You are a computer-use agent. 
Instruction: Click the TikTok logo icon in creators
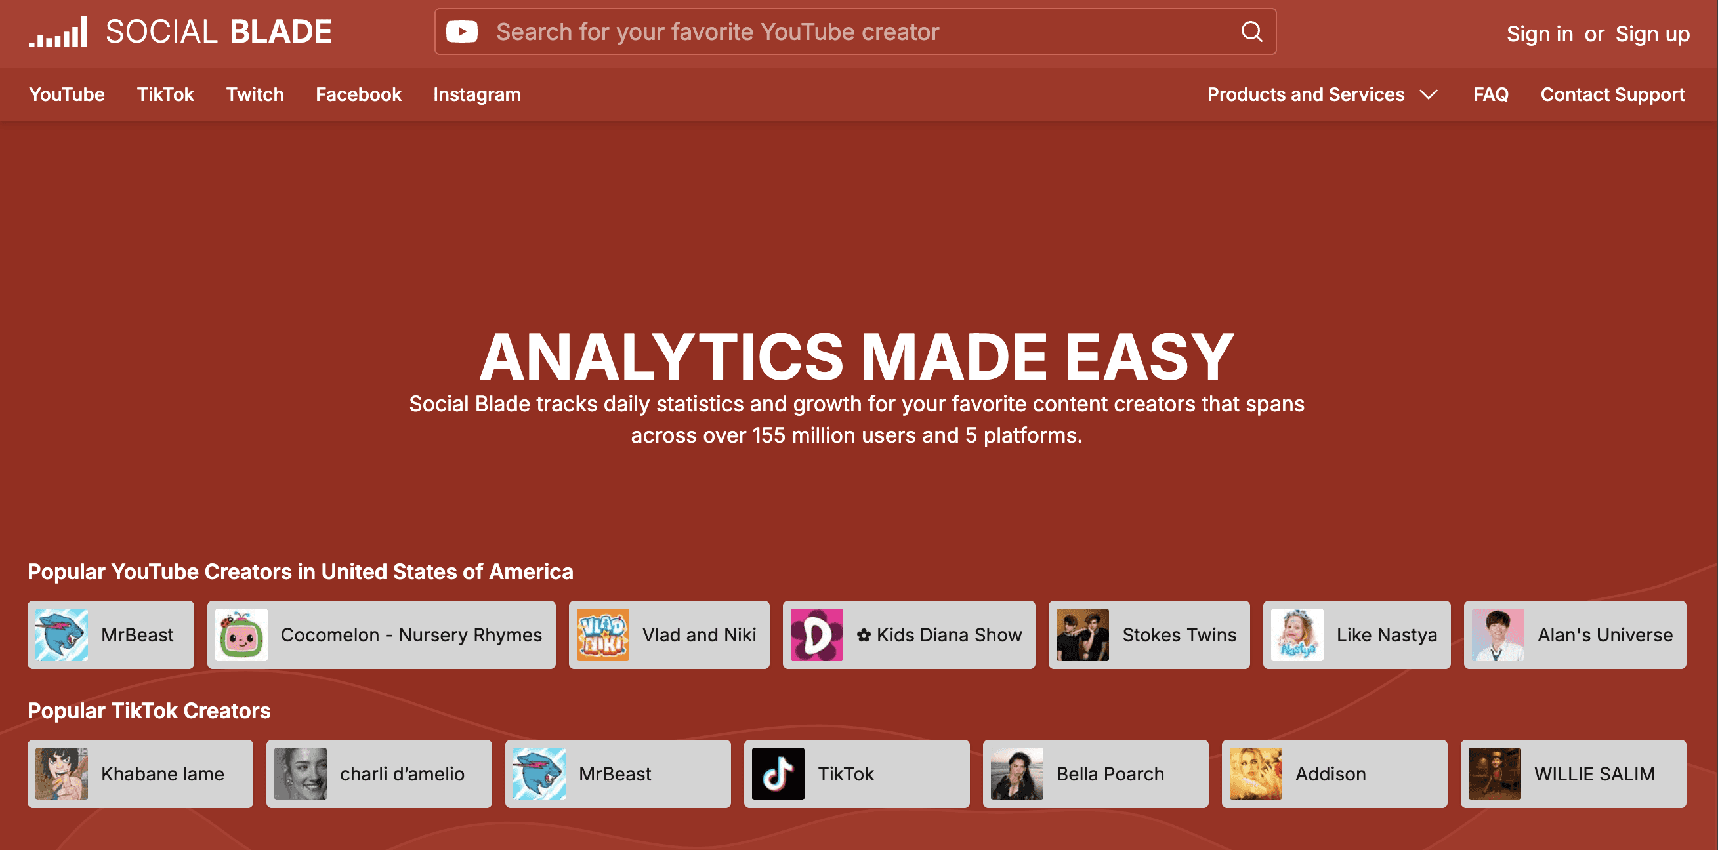[778, 773]
